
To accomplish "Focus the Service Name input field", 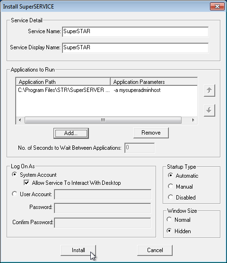I will (135, 32).
